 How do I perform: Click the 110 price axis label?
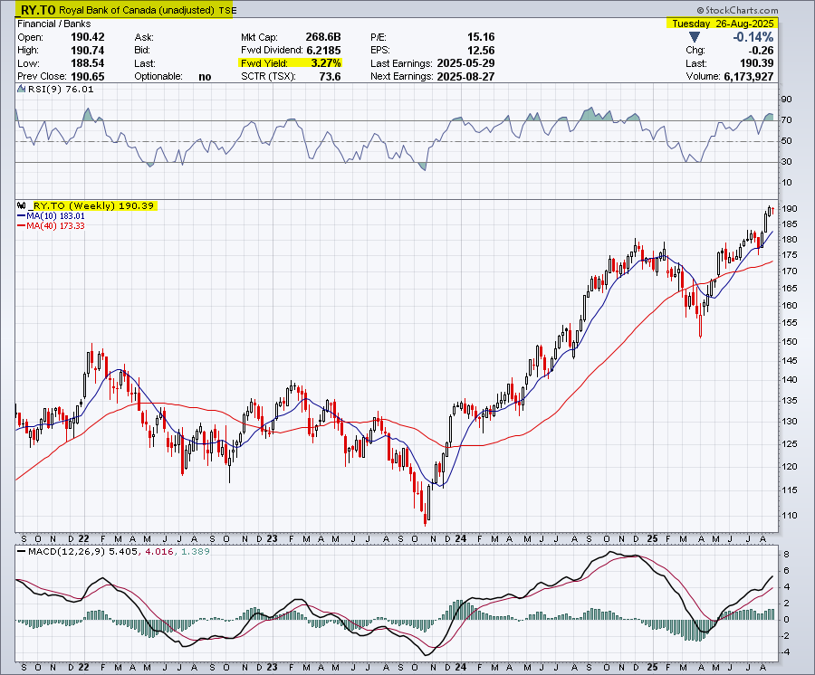coord(790,516)
